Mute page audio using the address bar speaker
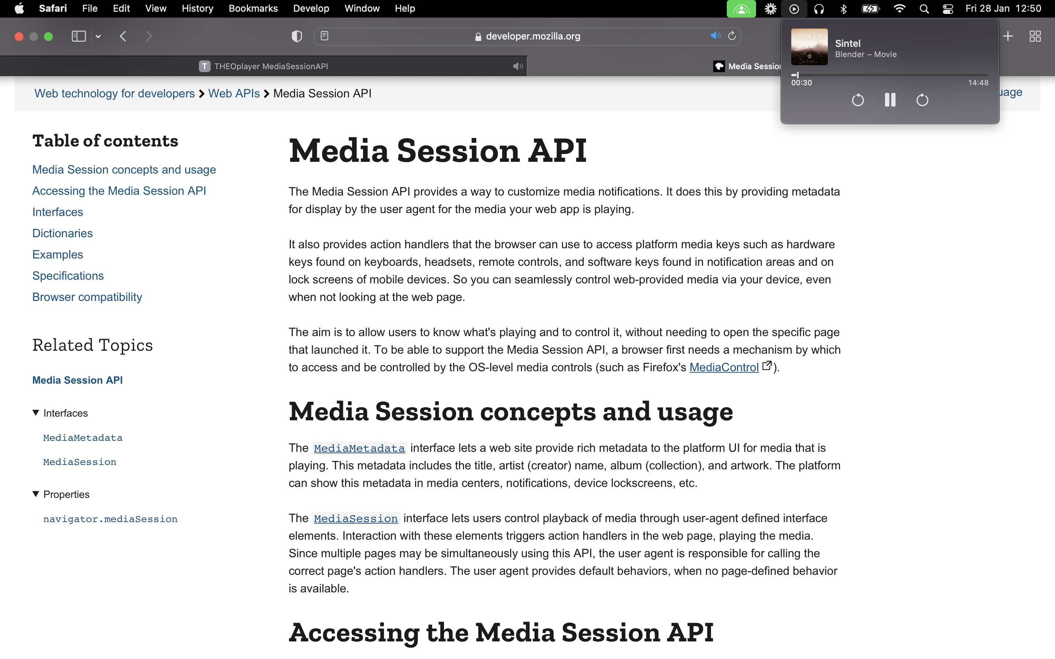The height and width of the screenshot is (659, 1055). 715,36
